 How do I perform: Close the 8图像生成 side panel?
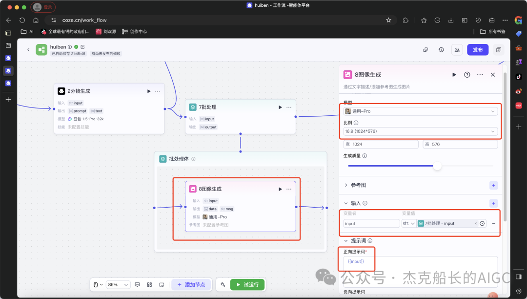(493, 75)
